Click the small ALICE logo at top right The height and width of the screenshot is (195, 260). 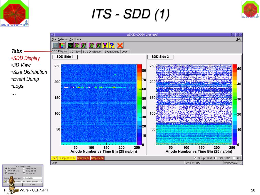(250, 10)
